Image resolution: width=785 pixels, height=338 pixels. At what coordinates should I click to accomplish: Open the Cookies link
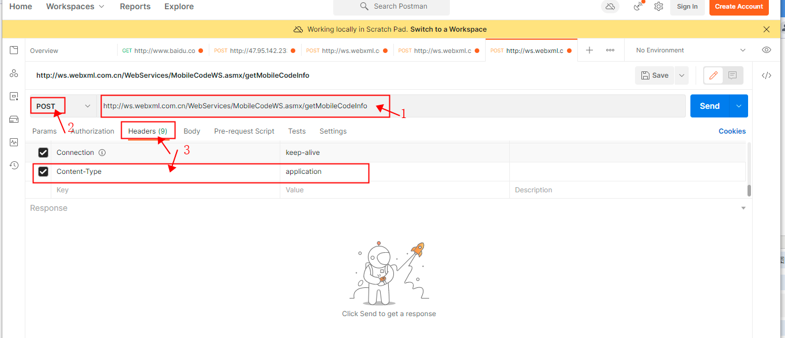(x=732, y=131)
